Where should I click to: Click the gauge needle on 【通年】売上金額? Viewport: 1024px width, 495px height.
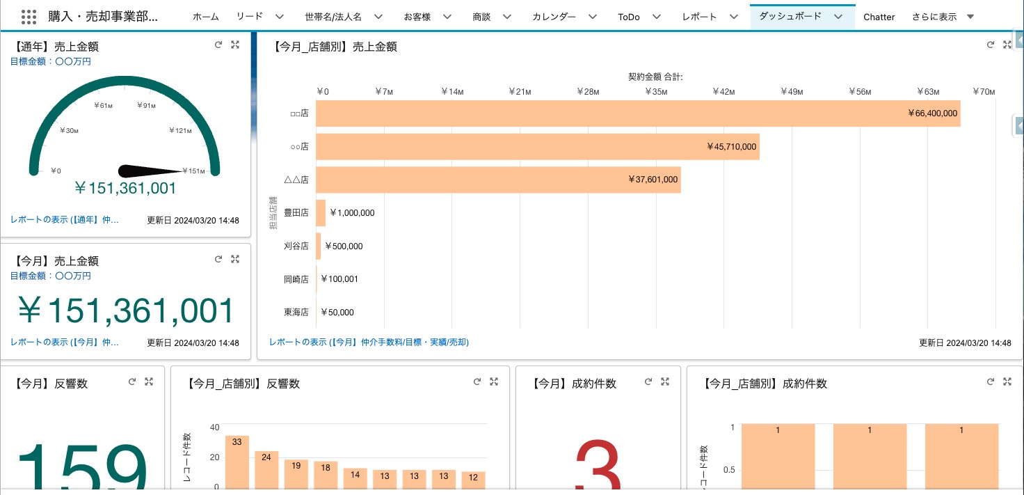point(150,171)
